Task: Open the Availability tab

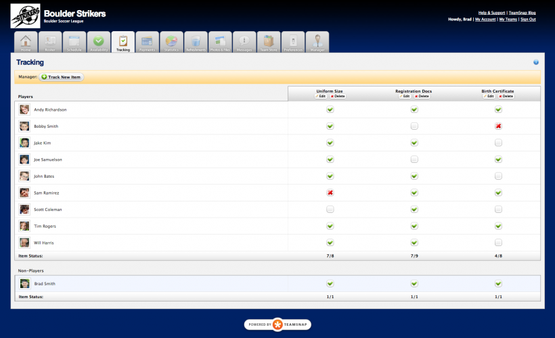Action: (98, 42)
